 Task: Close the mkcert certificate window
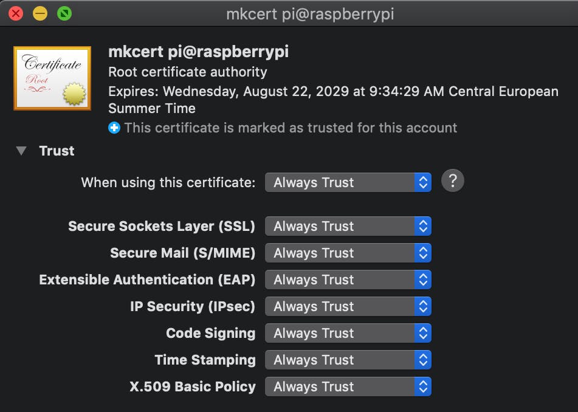pos(16,13)
